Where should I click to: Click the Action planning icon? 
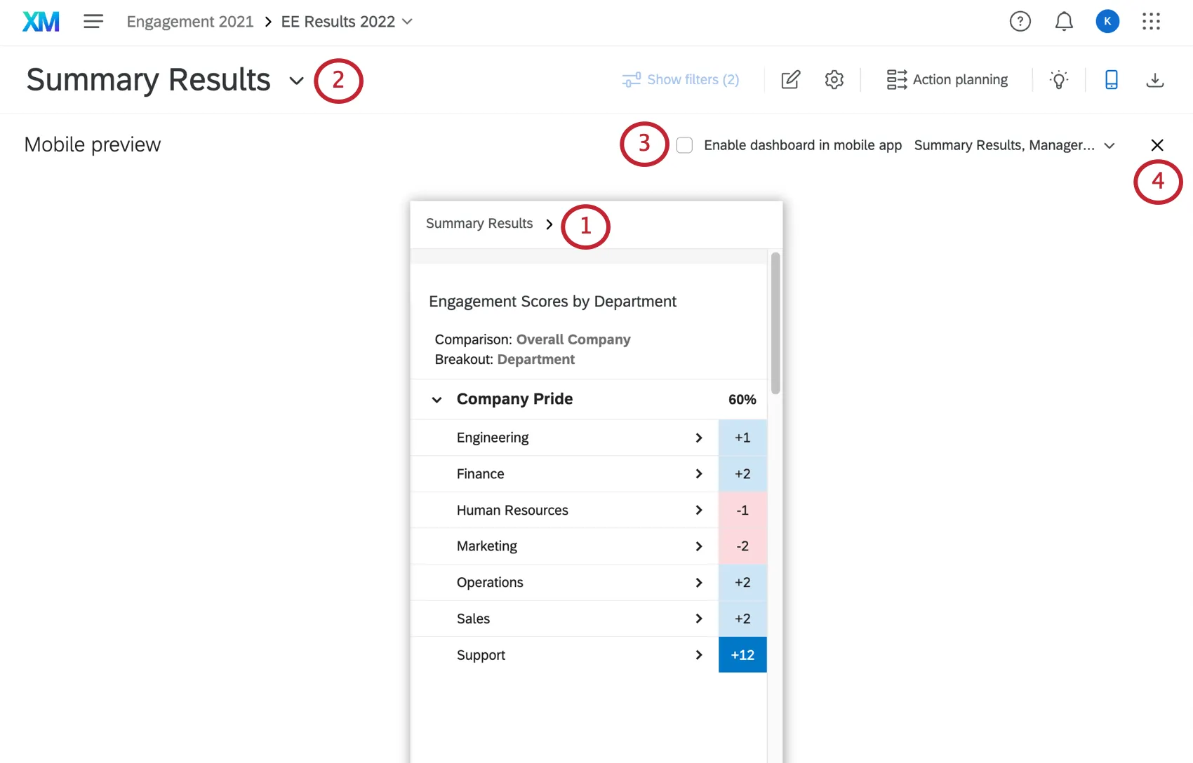(x=896, y=79)
